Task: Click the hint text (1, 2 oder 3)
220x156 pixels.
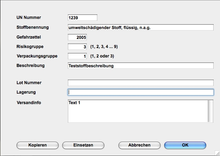Action: (102, 56)
